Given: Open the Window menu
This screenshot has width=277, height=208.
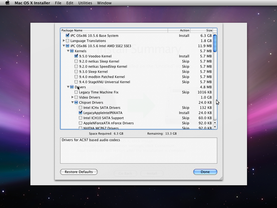Looking at the screenshot, I should [104, 3].
